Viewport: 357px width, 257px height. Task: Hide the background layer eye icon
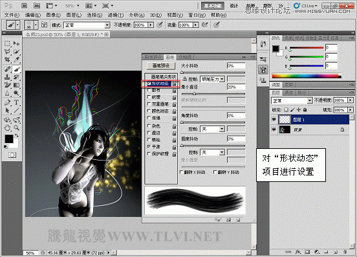click(x=274, y=129)
